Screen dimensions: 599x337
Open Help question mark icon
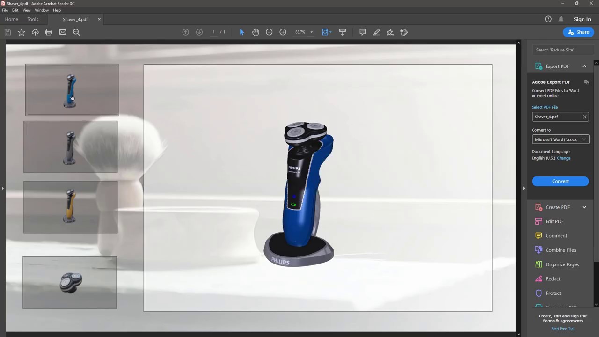click(x=548, y=19)
